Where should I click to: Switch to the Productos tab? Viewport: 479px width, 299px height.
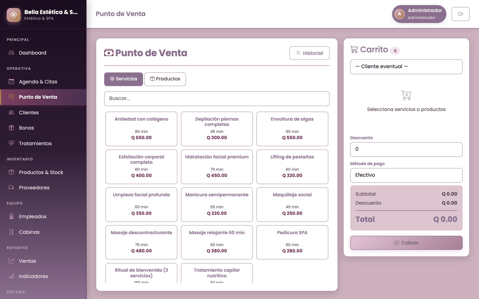[165, 79]
